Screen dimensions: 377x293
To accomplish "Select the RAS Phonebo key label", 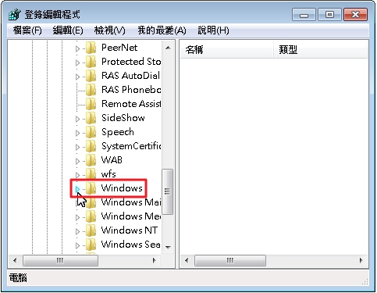I will (x=131, y=90).
